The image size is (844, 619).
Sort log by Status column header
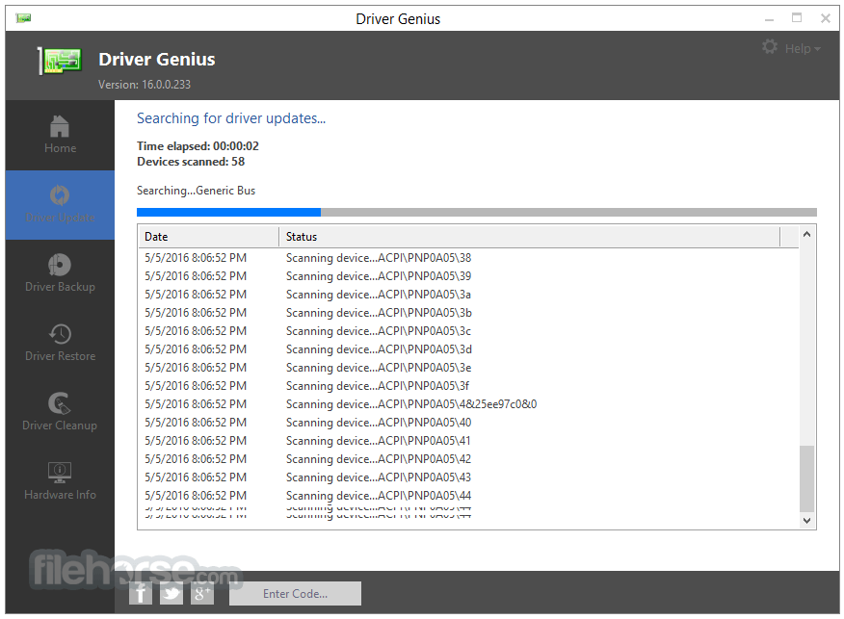click(x=529, y=237)
